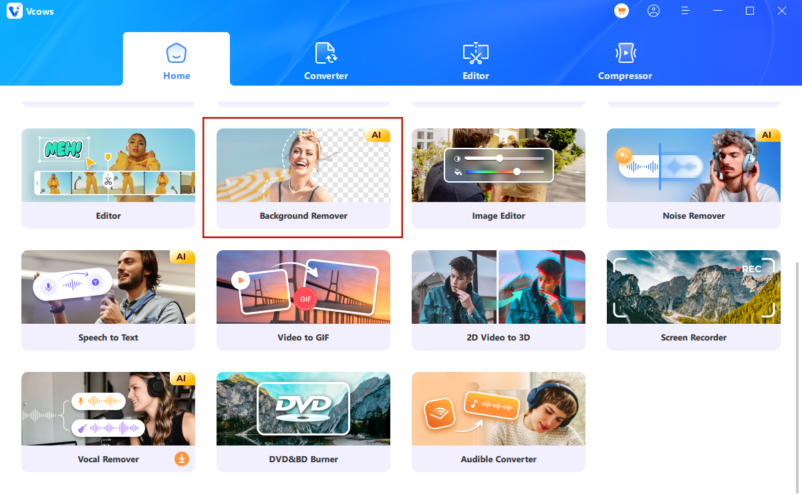This screenshot has width=802, height=495.
Task: Click the sparkle icon in Noise Remover
Action: click(x=624, y=155)
